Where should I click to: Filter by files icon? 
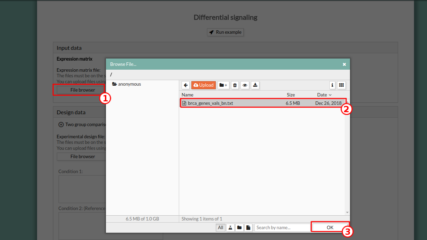point(248,227)
